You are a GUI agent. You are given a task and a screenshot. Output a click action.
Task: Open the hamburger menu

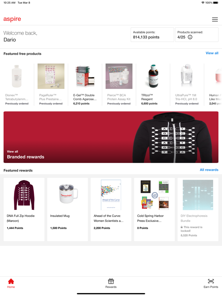pos(215,19)
